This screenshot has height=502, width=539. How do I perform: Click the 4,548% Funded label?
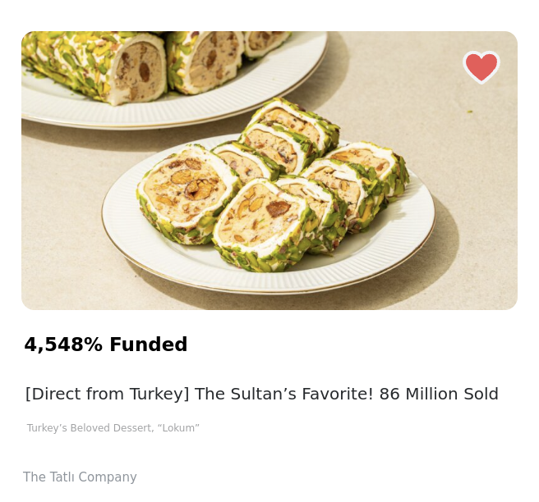tap(105, 345)
